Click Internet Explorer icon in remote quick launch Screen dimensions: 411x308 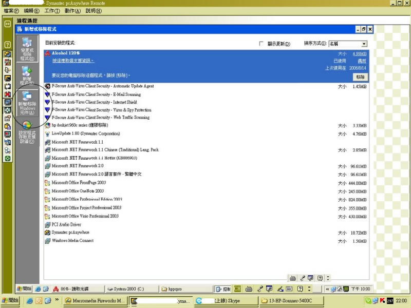[x=38, y=289]
